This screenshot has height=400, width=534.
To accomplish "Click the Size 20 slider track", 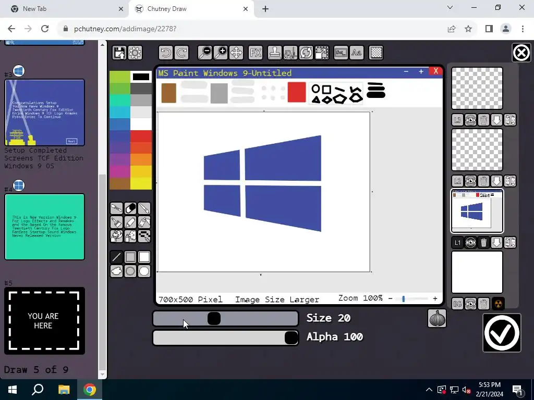I will point(225,319).
